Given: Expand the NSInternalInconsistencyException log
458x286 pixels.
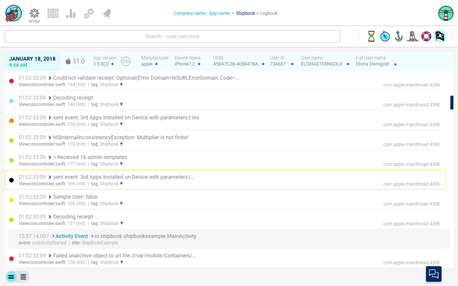Looking at the screenshot, I should pos(50,137).
